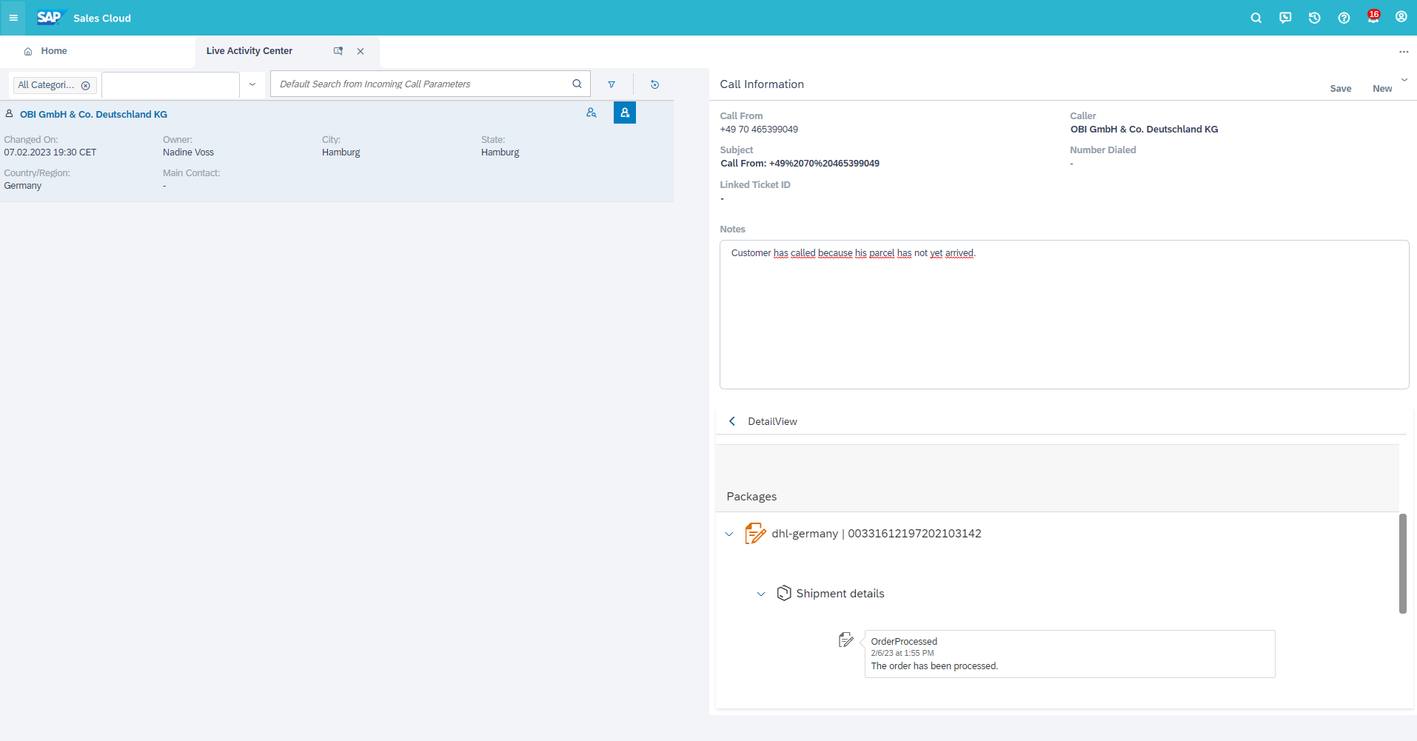Collapse the Call Information header chevron

(1404, 80)
